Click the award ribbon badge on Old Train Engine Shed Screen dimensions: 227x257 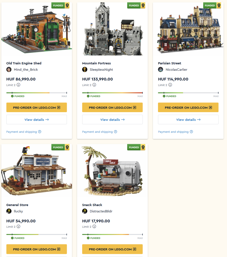(67, 5)
